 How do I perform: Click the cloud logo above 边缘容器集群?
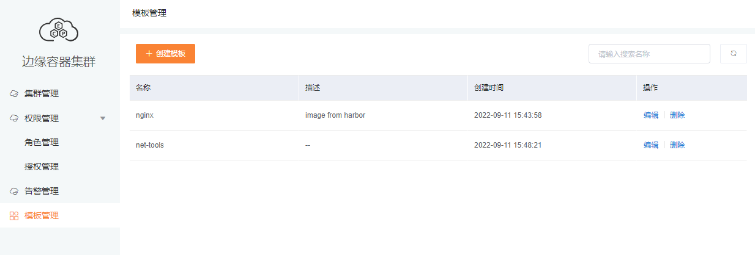59,30
